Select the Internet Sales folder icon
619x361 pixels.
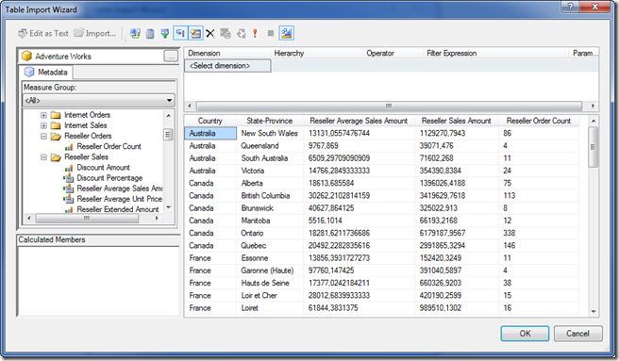pyautogui.click(x=56, y=126)
